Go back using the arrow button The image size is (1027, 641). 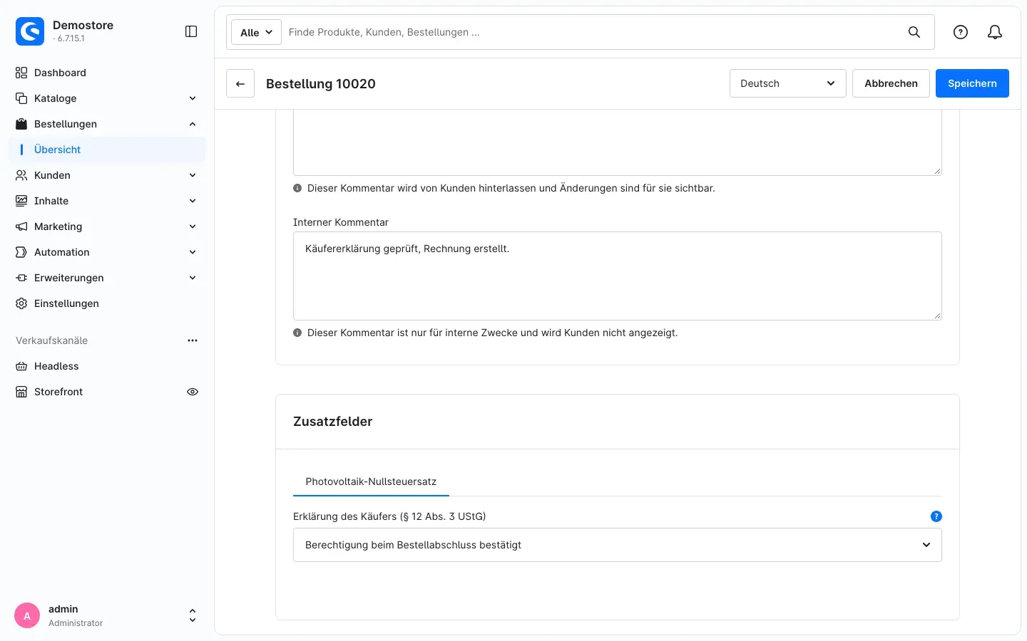240,83
